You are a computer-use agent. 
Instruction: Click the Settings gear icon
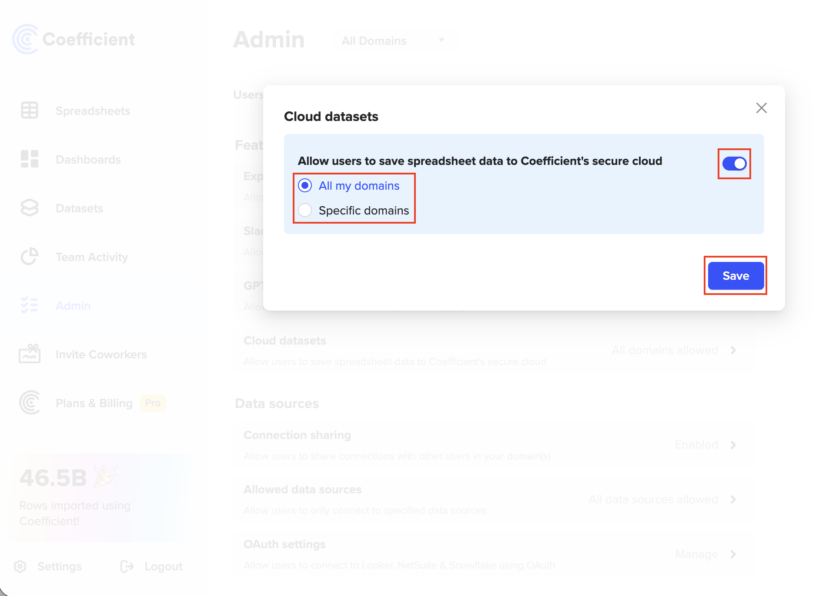click(x=20, y=566)
